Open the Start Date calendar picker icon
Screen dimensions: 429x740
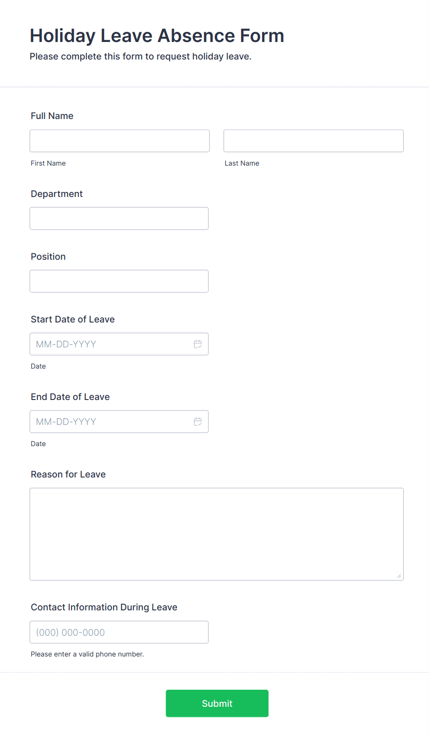point(198,344)
